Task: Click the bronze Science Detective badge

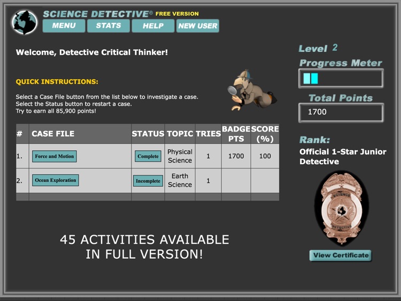Action: click(342, 209)
